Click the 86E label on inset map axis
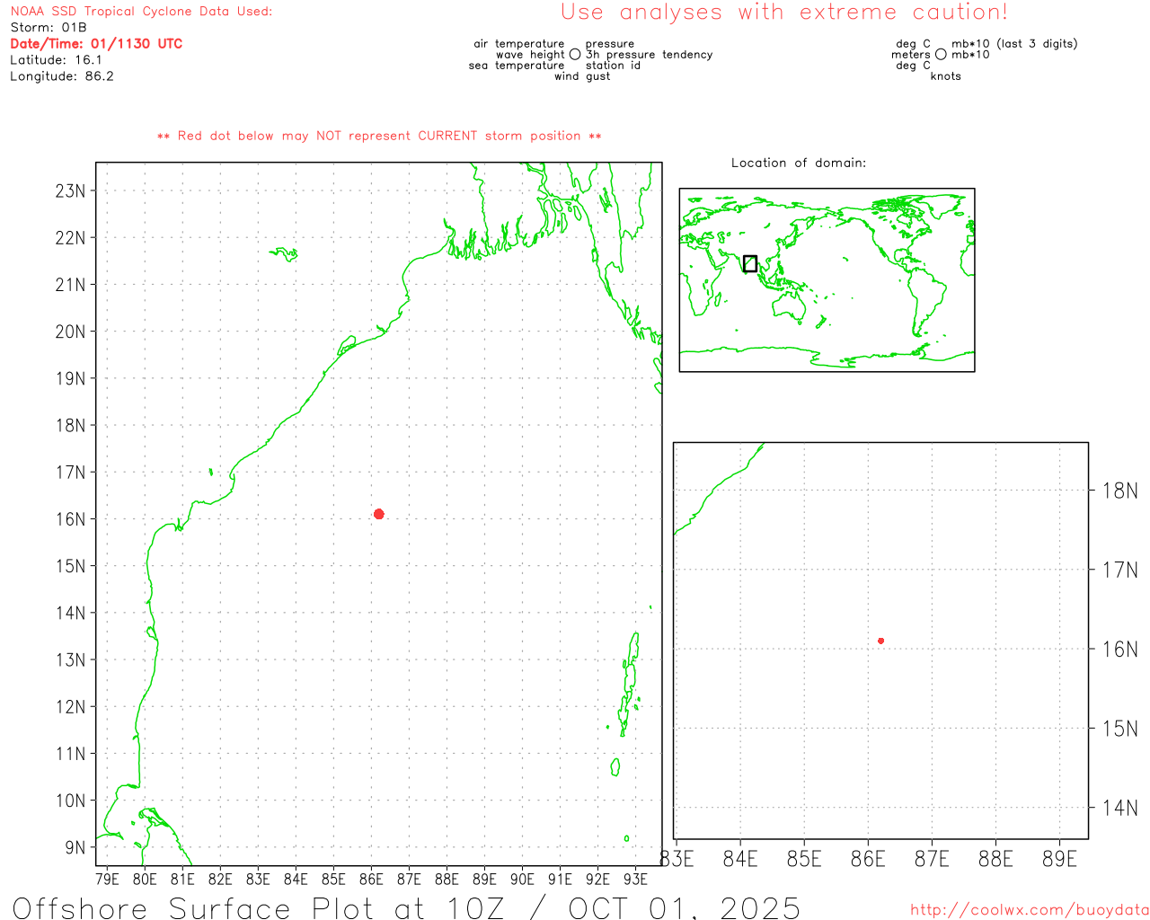The width and height of the screenshot is (1150, 920). click(867, 860)
